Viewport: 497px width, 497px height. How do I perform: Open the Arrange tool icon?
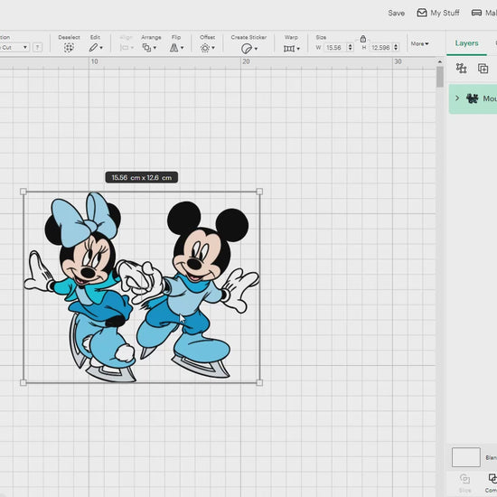point(149,48)
